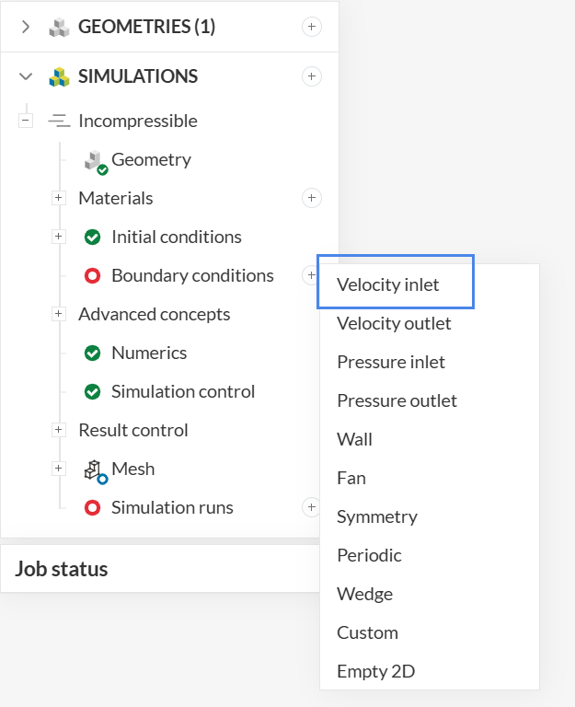Collapse the Incompressible tree node
The height and width of the screenshot is (707, 575).
[x=26, y=121]
